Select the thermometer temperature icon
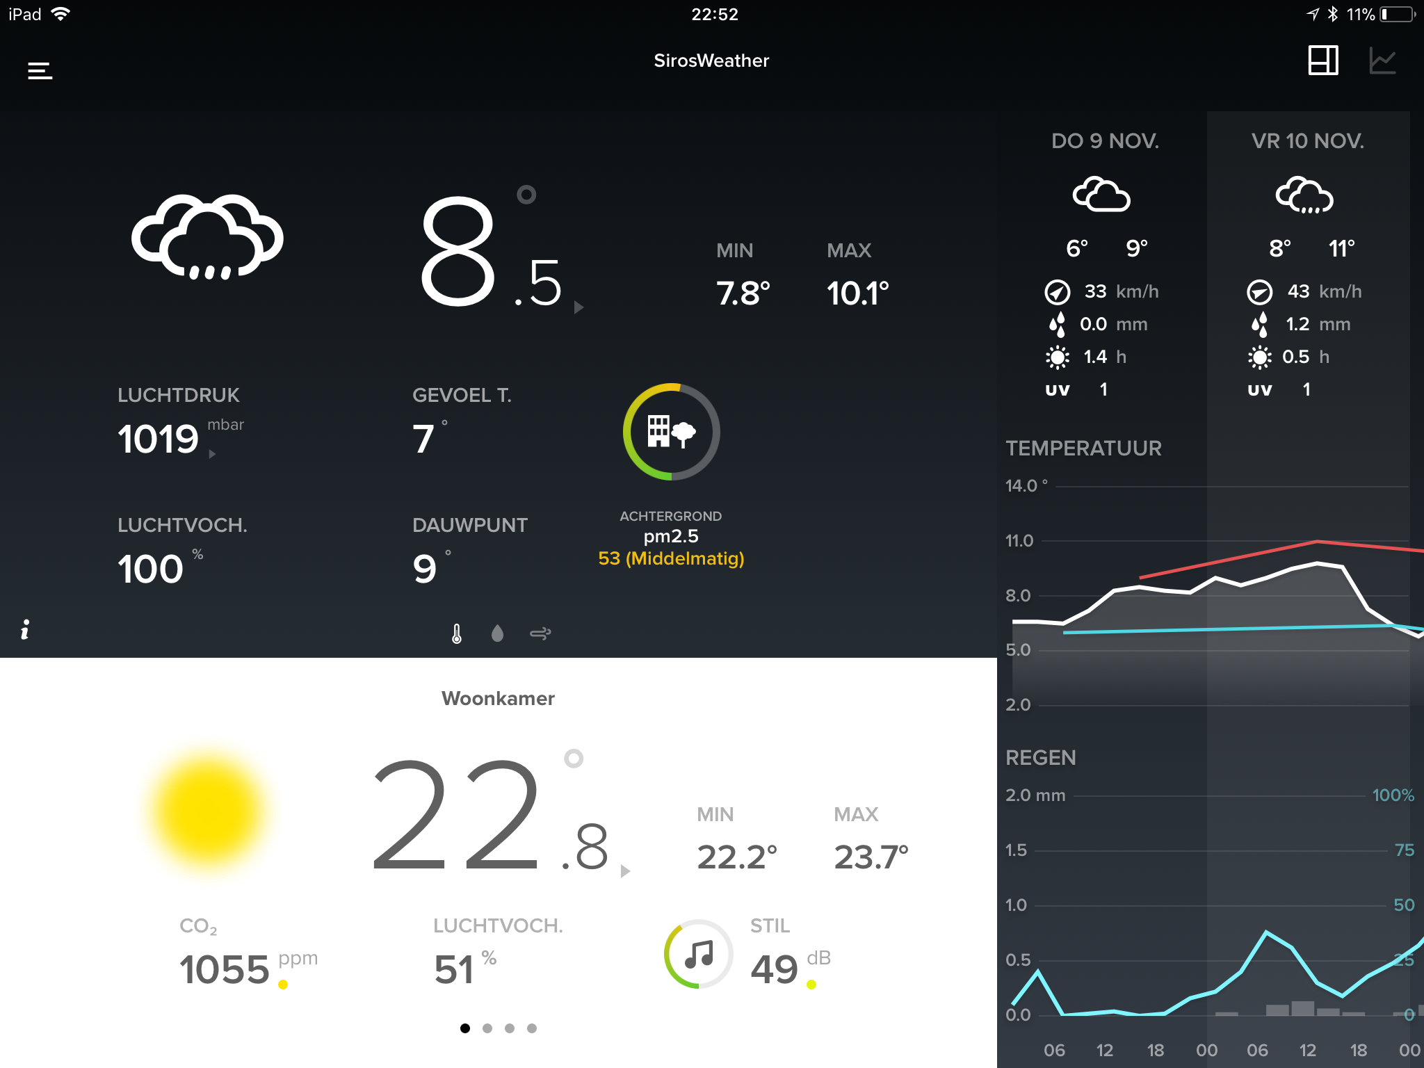 click(457, 633)
